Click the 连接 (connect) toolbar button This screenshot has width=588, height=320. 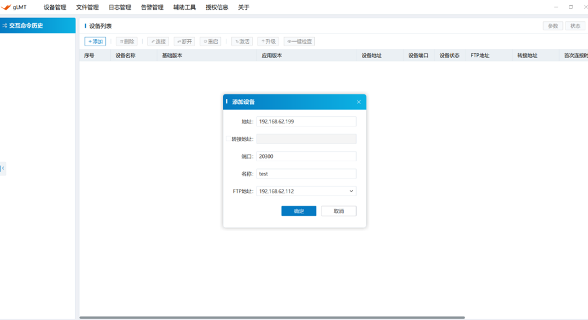click(x=158, y=42)
